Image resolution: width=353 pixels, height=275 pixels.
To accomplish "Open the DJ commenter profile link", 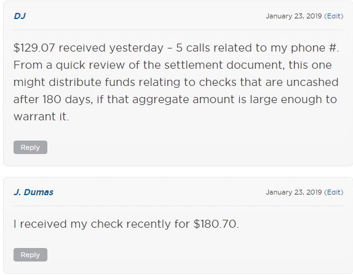I will [20, 16].
